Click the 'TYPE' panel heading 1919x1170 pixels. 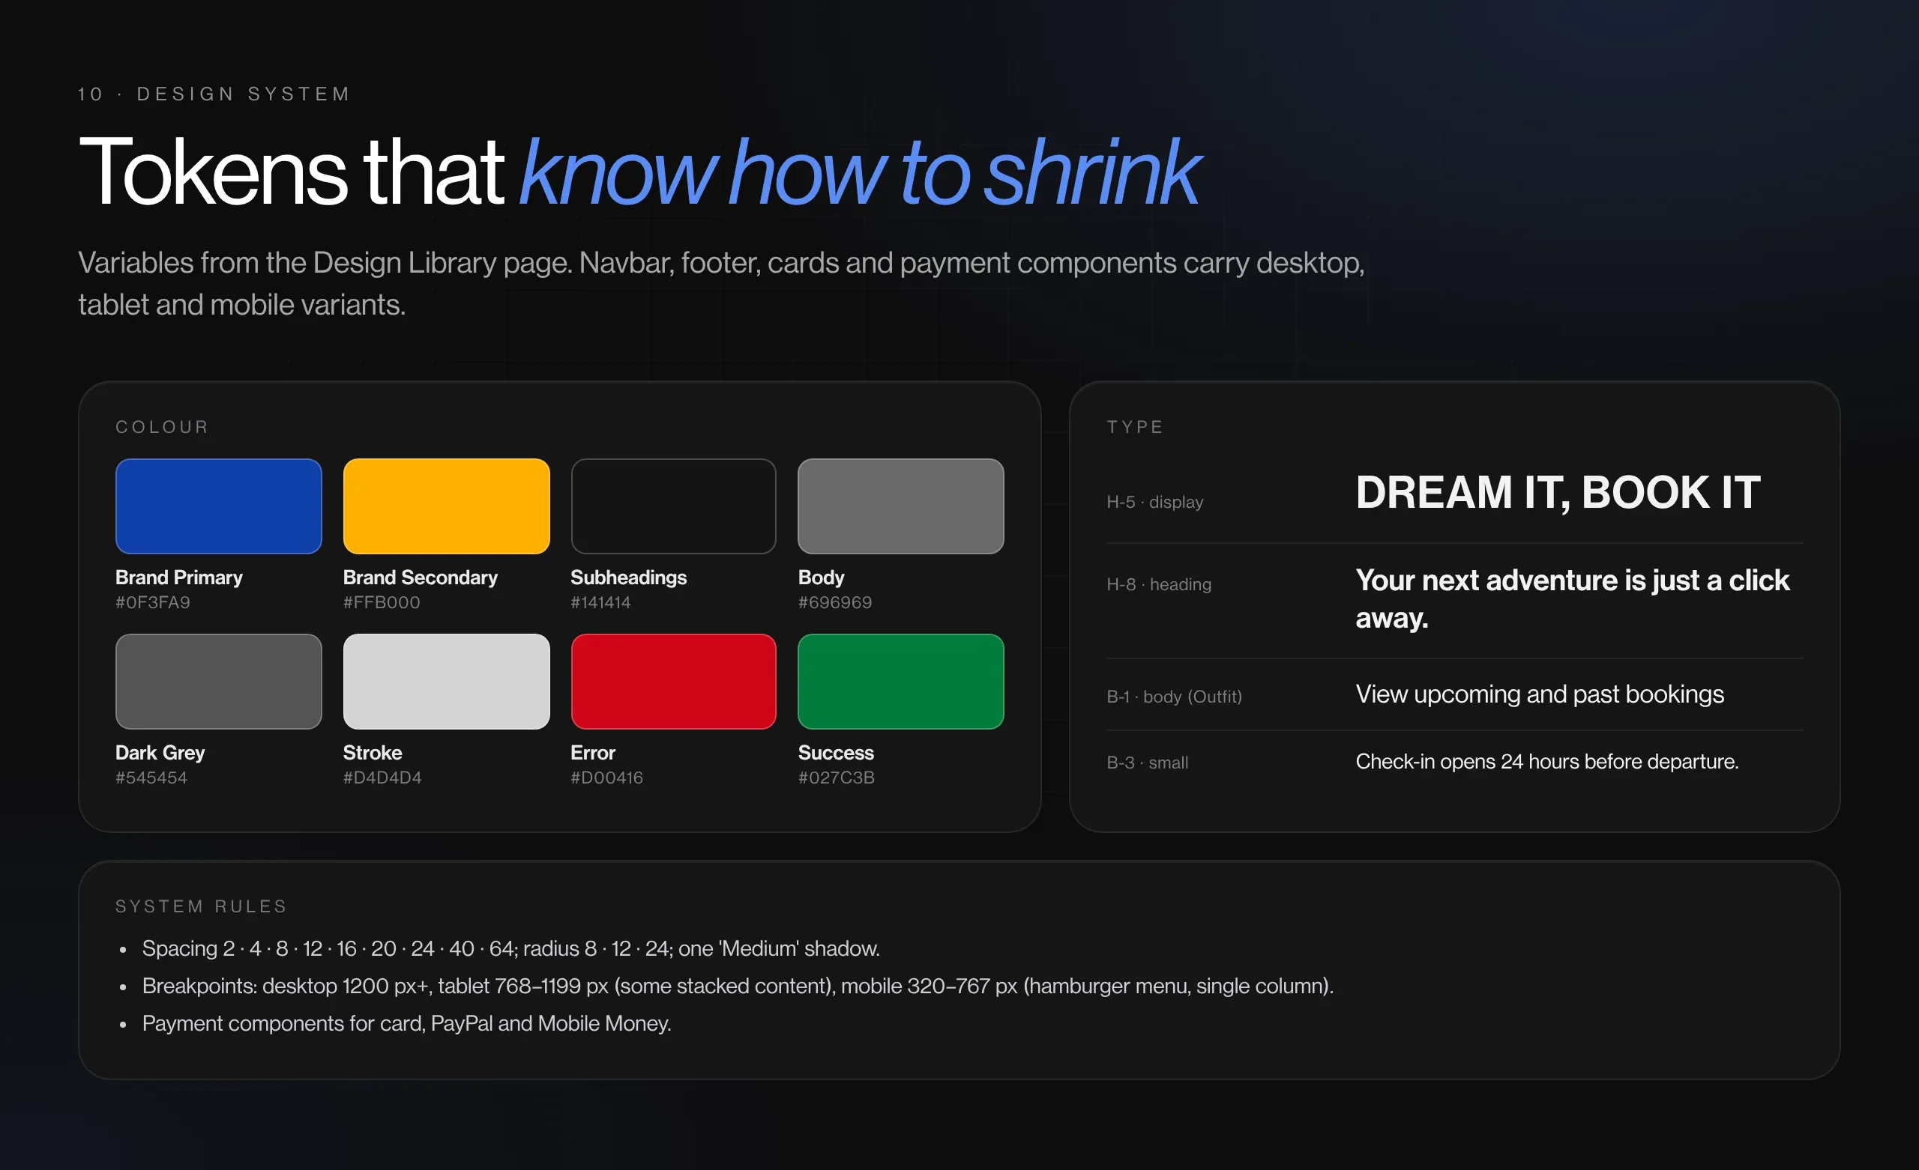[x=1135, y=427]
